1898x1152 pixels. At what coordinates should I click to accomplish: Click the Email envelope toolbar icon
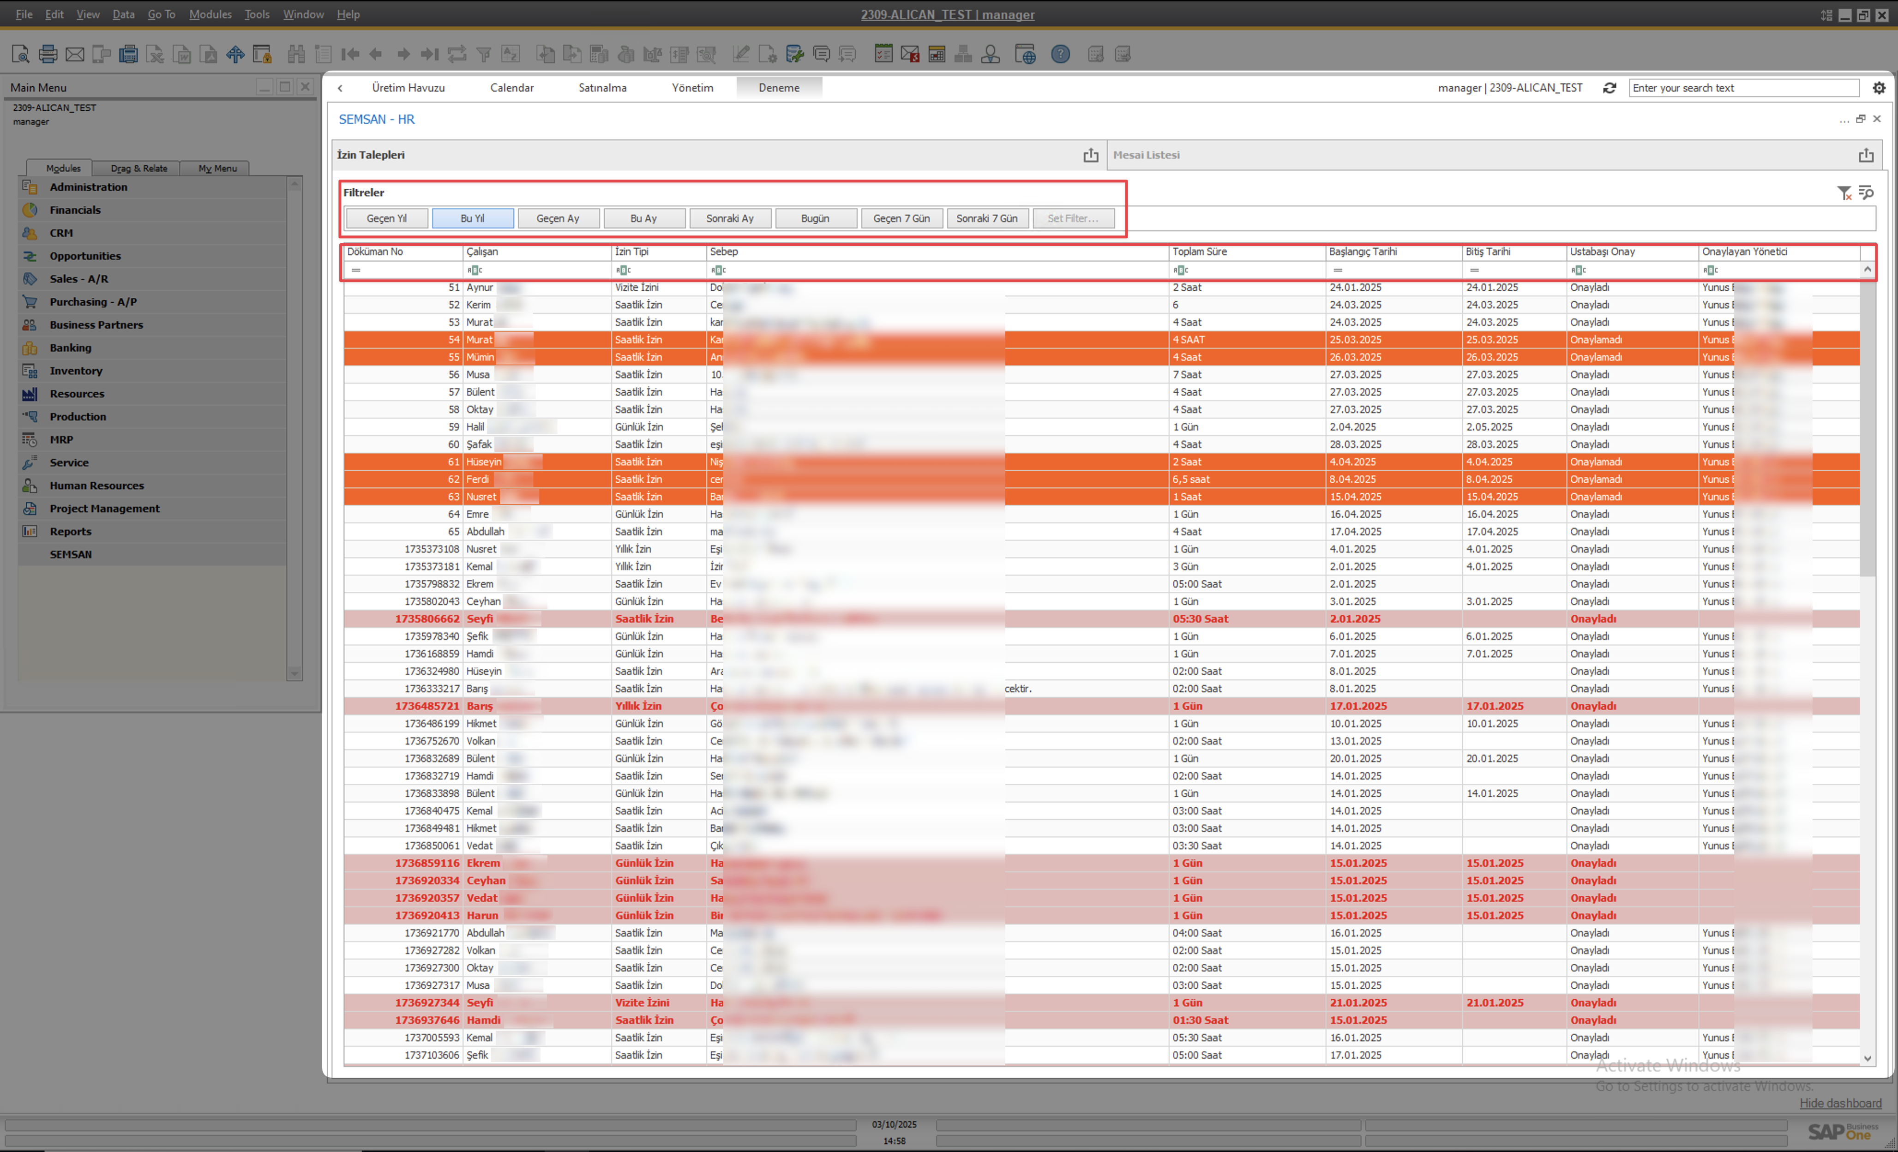tap(75, 54)
